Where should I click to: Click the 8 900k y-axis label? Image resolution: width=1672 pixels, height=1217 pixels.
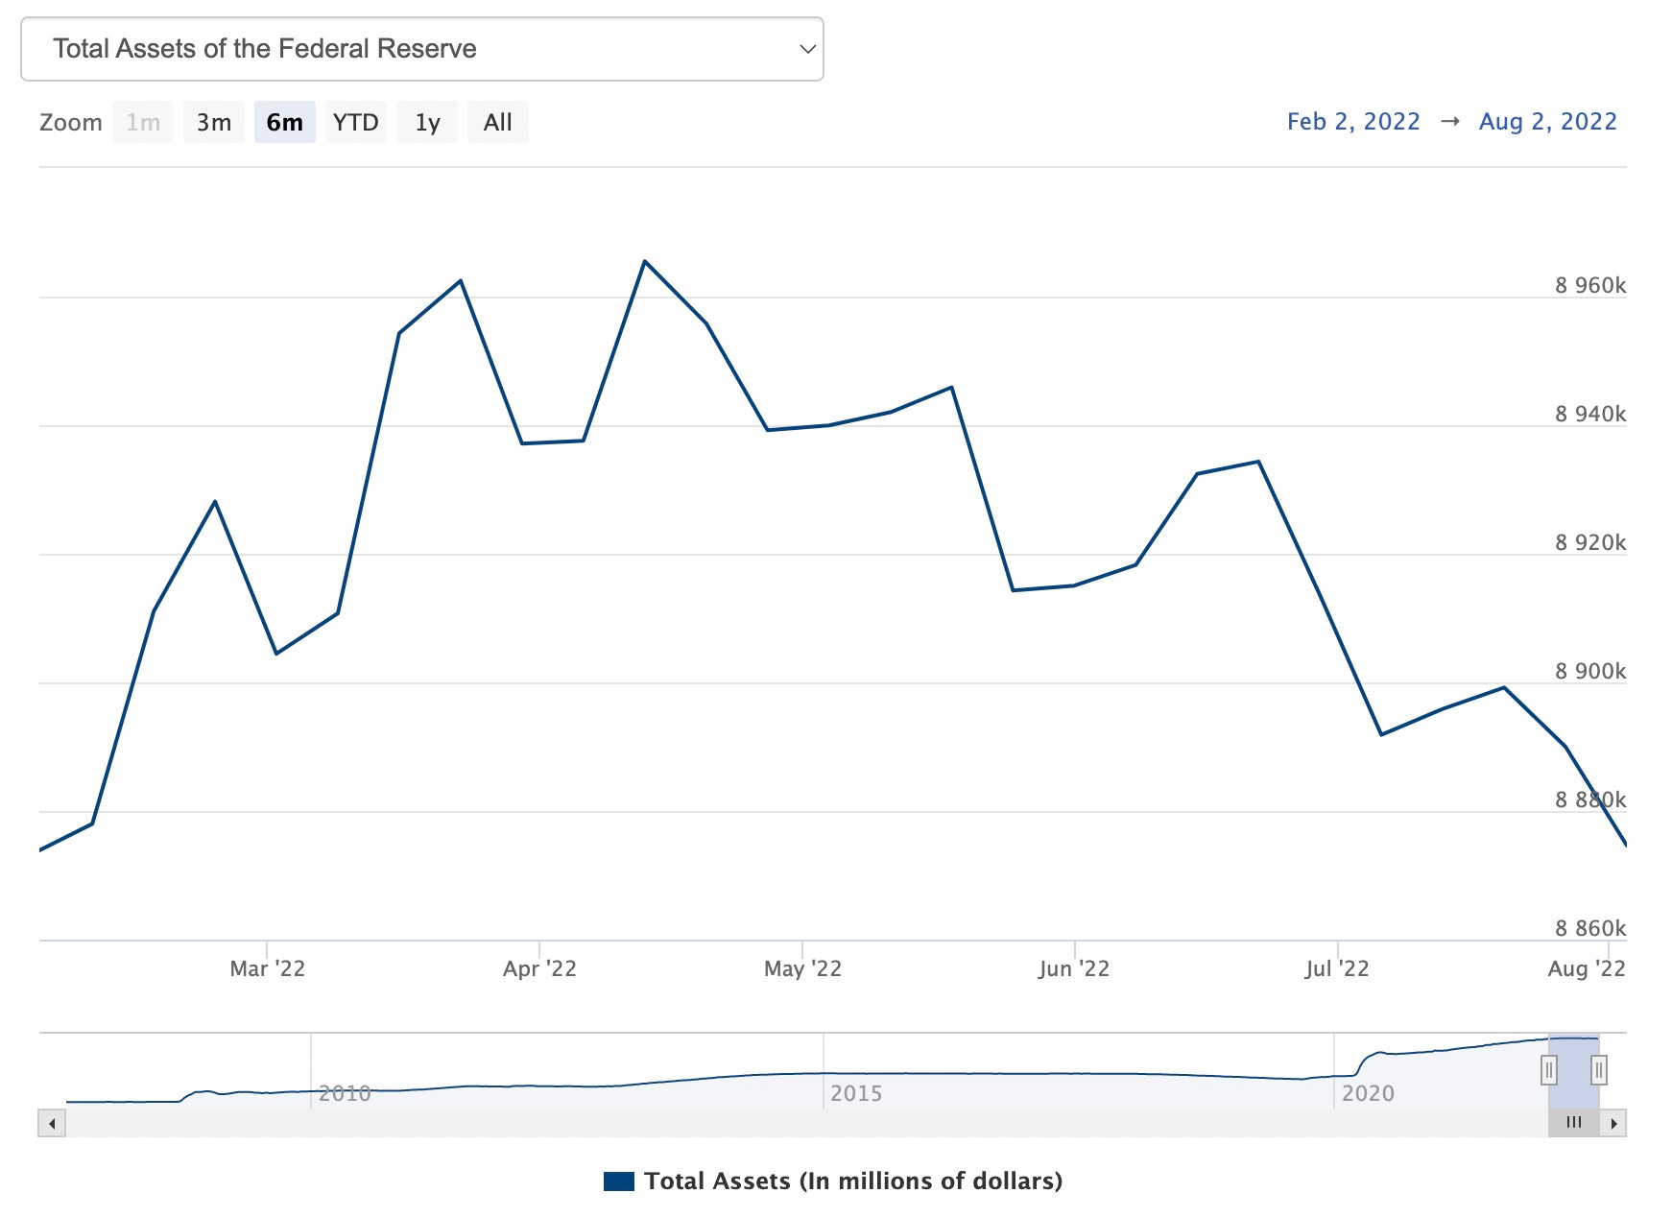tap(1590, 671)
